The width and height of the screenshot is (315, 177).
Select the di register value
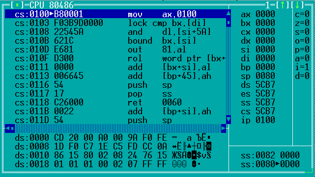265,58
